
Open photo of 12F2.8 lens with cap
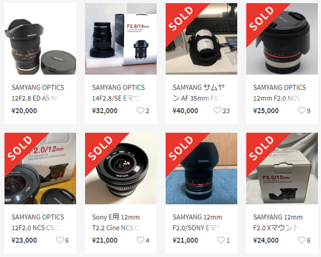click(40, 39)
